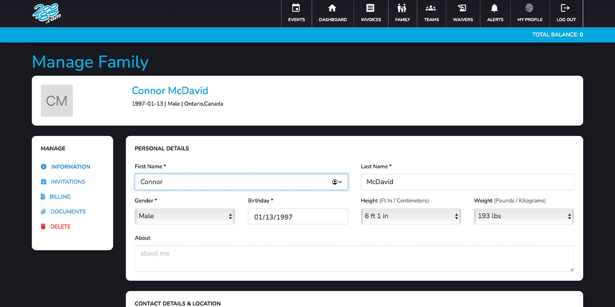Open the Information link in Manage panel
The height and width of the screenshot is (307, 615).
click(x=71, y=167)
